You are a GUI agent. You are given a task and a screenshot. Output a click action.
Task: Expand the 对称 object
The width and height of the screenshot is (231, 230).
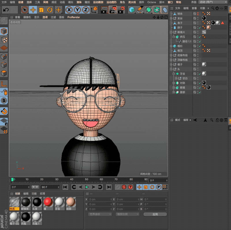[174, 83]
